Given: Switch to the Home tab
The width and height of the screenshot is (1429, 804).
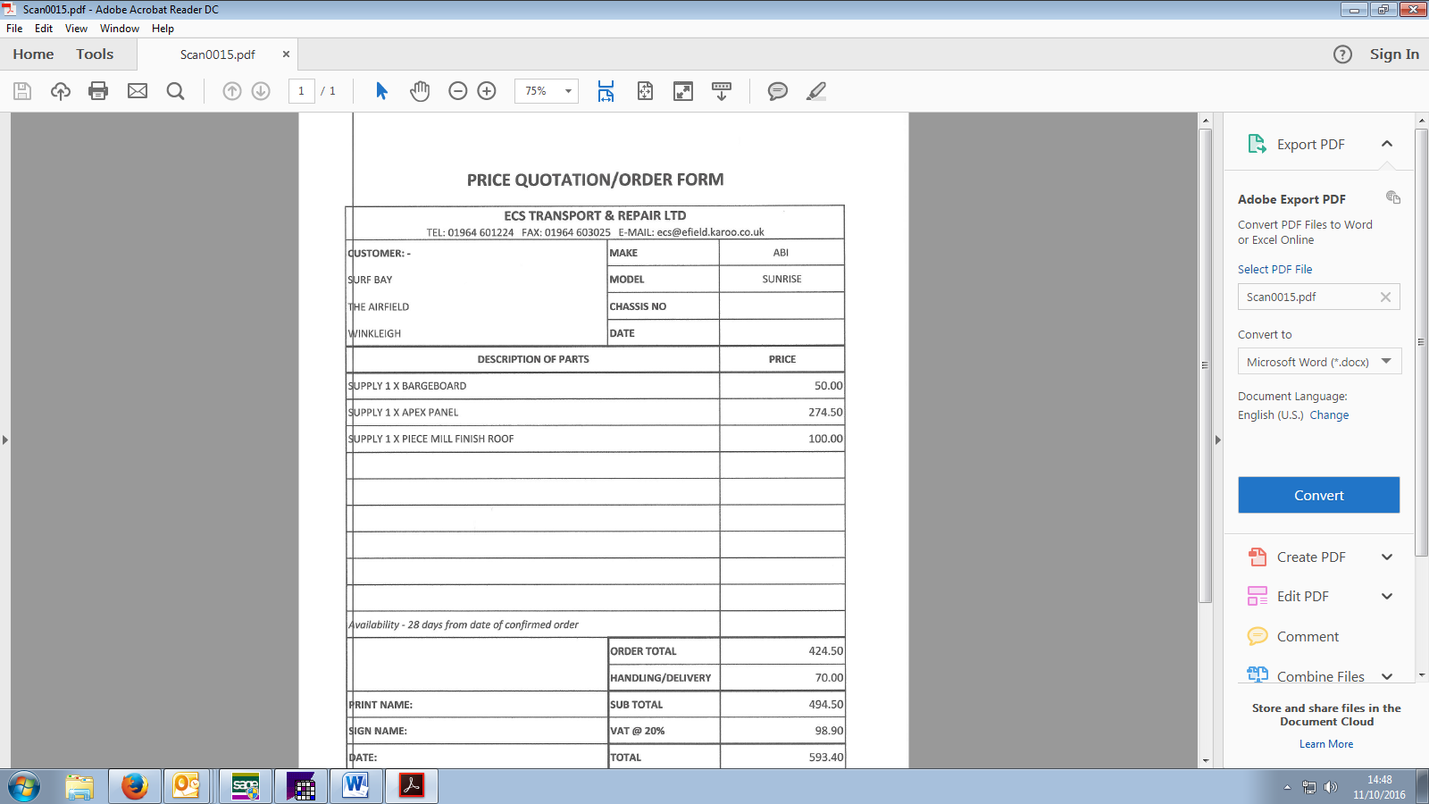Looking at the screenshot, I should [33, 54].
